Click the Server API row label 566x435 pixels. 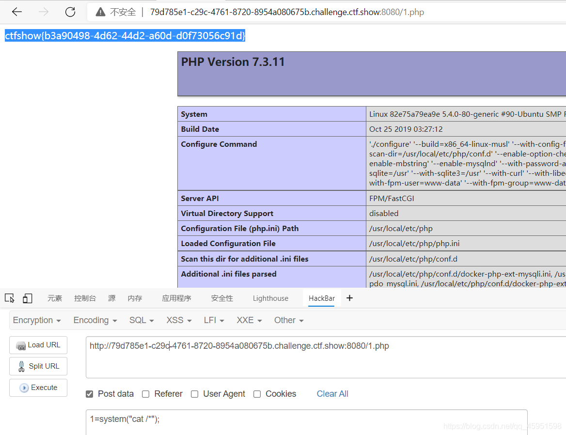(x=200, y=199)
